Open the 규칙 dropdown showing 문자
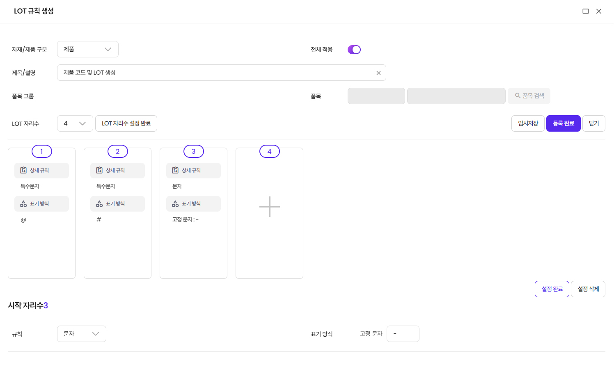Viewport: 614px width, 367px height. [81, 334]
